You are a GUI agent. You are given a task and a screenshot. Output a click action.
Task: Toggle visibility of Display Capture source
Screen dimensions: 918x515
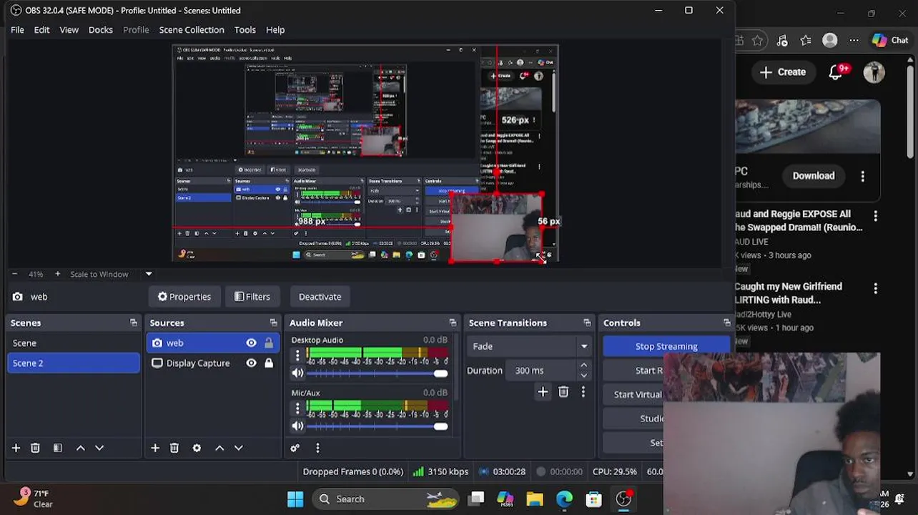click(x=251, y=363)
